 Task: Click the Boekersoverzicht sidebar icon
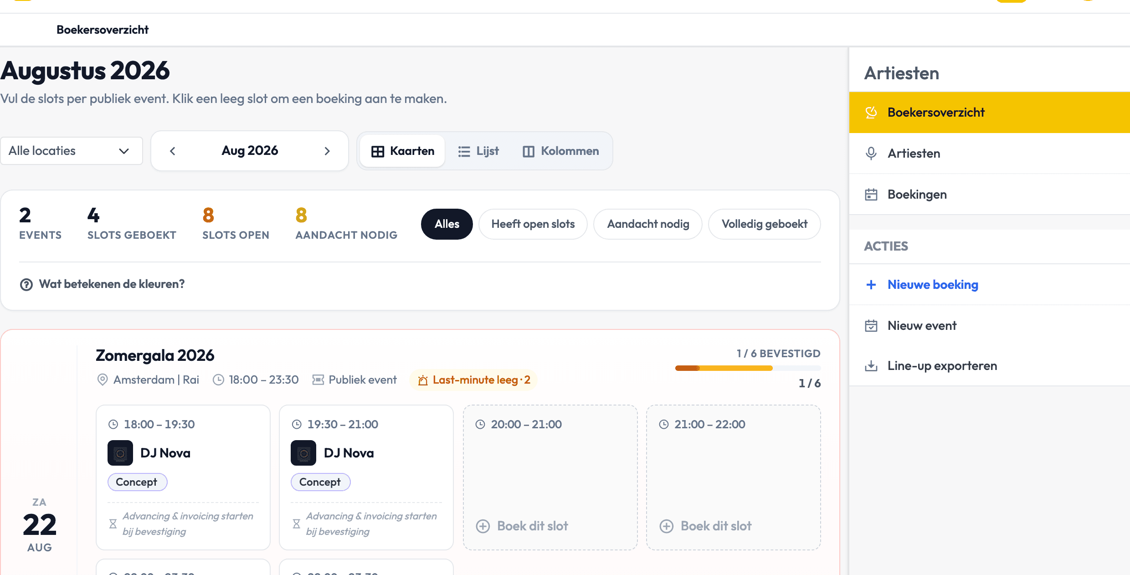(871, 113)
